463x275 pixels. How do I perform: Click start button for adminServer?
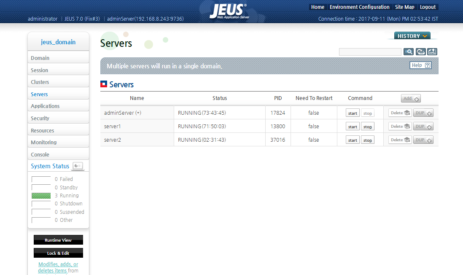point(353,113)
